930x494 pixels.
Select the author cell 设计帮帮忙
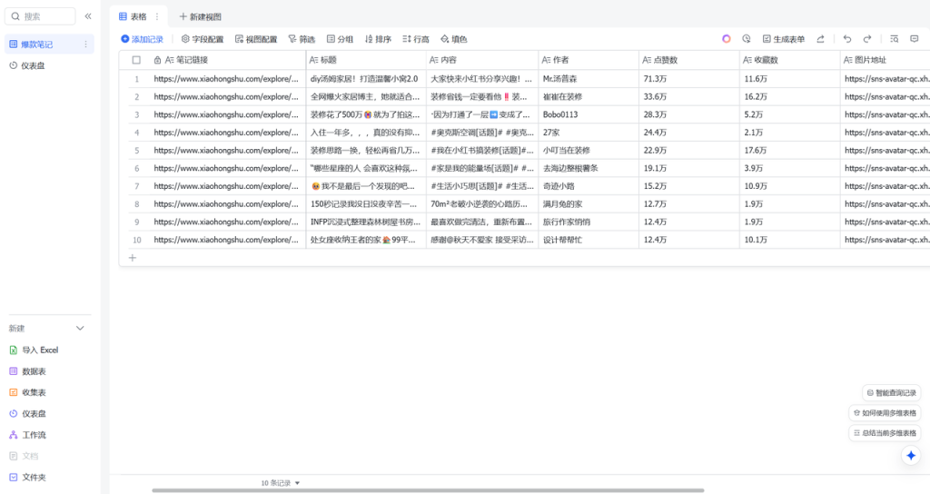pyautogui.click(x=589, y=240)
